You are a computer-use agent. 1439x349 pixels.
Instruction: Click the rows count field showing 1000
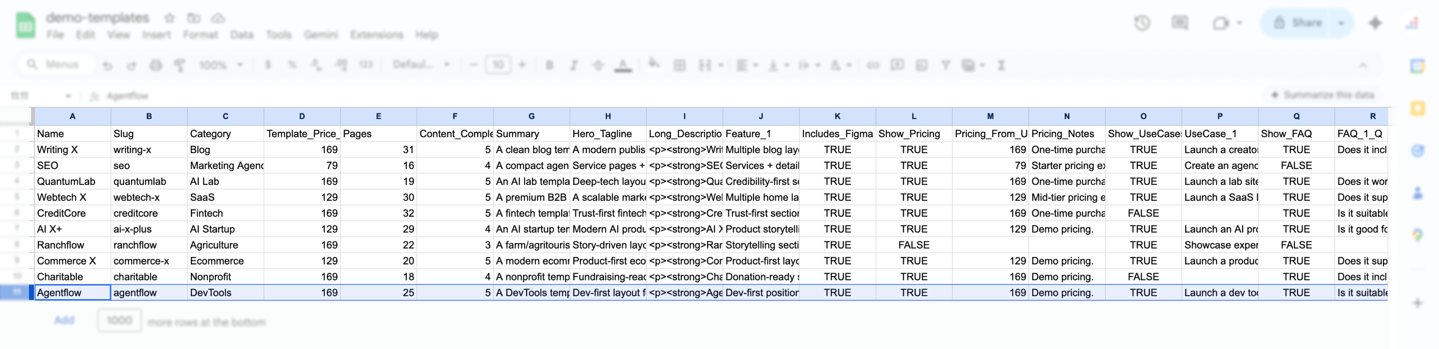119,321
